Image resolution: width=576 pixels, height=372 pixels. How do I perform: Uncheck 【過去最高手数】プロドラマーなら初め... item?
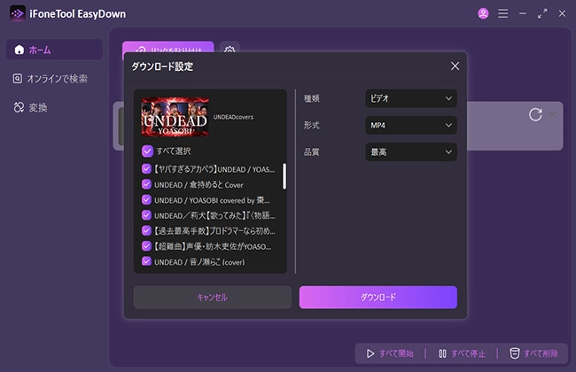click(146, 230)
